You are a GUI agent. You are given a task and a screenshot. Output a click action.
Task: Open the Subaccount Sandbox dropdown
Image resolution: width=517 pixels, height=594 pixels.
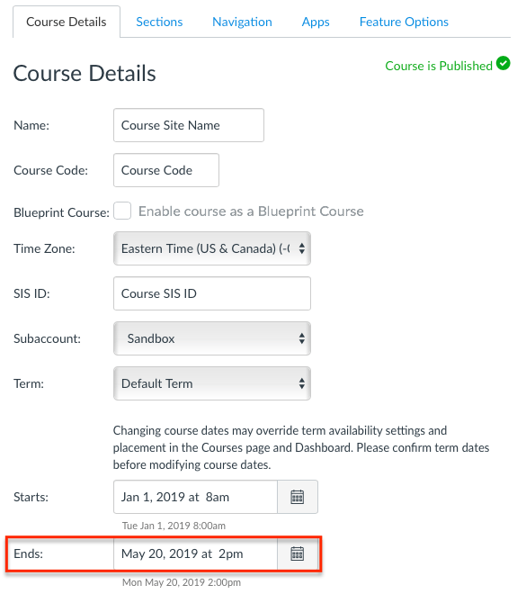pyautogui.click(x=212, y=338)
